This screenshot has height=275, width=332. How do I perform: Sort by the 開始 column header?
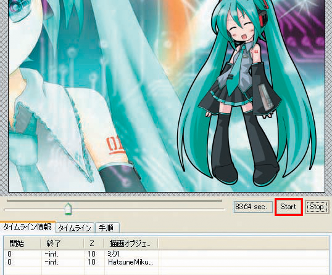(22, 244)
